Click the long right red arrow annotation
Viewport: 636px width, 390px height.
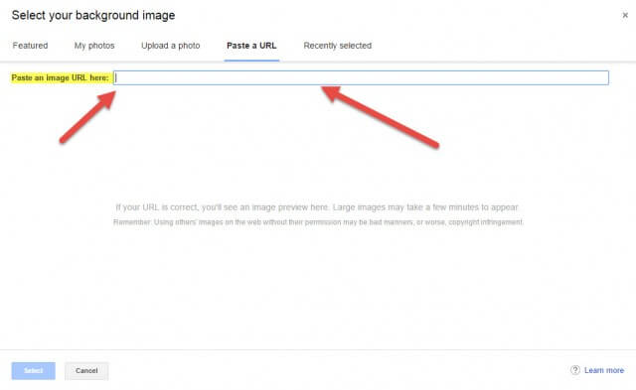(380, 117)
